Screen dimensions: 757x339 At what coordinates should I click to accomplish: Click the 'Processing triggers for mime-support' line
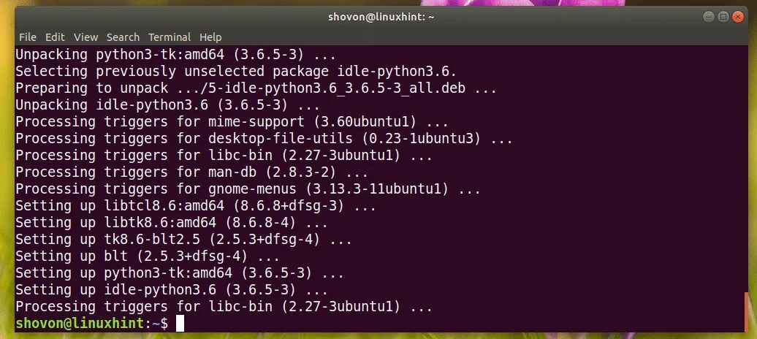click(x=232, y=122)
